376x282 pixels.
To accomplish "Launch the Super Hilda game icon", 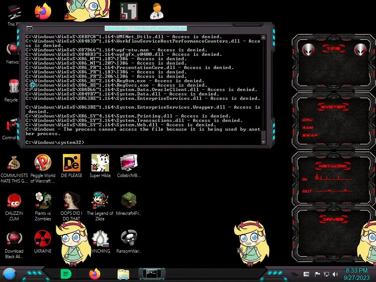I will tap(100, 166).
